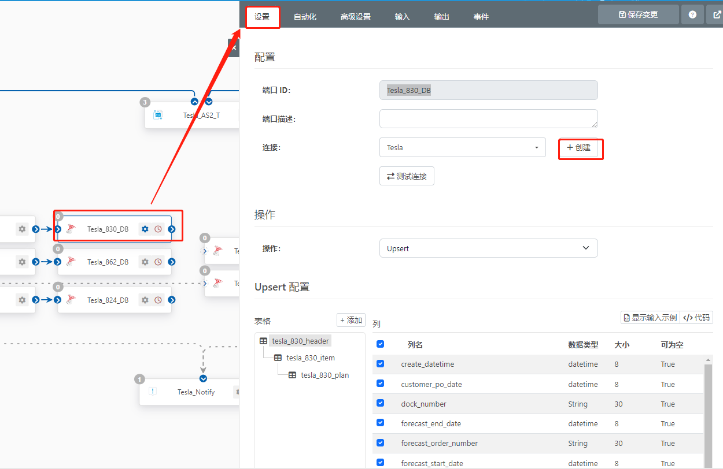Click the top input port of Tesla_Notify
The width and height of the screenshot is (723, 469).
pos(203,378)
